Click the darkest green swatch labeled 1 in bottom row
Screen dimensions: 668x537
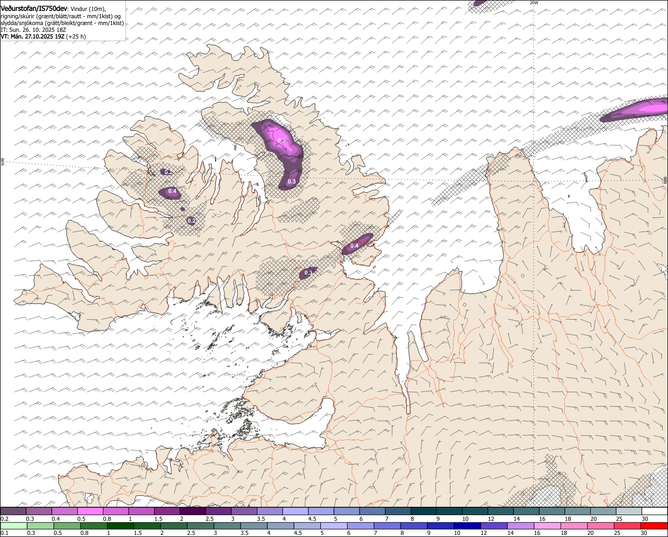pos(120,526)
